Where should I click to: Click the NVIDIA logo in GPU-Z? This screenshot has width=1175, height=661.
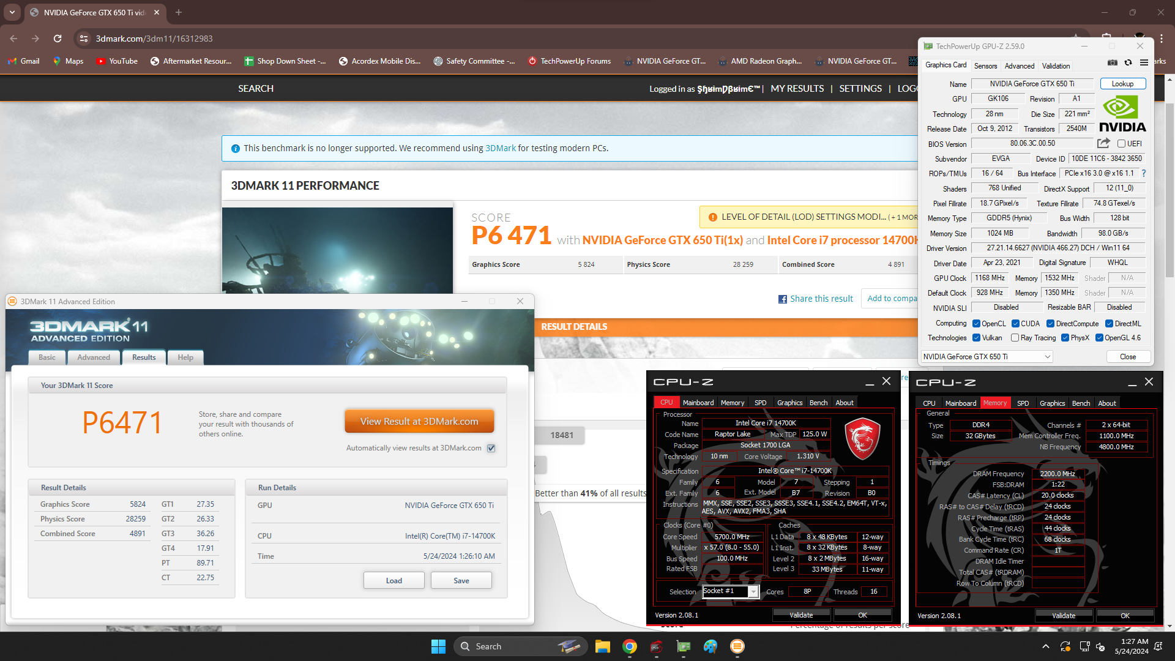point(1122,114)
